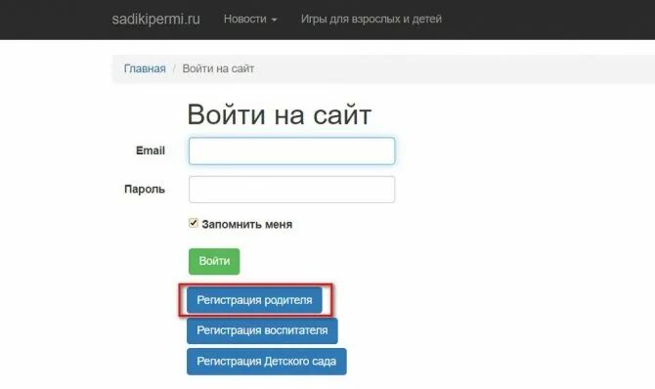This screenshot has width=655, height=389.
Task: Select the Email field label
Action: (151, 151)
